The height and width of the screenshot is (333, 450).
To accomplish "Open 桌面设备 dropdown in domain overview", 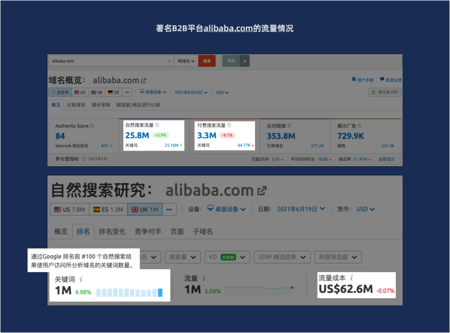I will point(153,92).
